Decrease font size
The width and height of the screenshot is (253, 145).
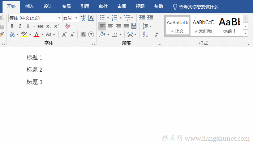click(73, 34)
